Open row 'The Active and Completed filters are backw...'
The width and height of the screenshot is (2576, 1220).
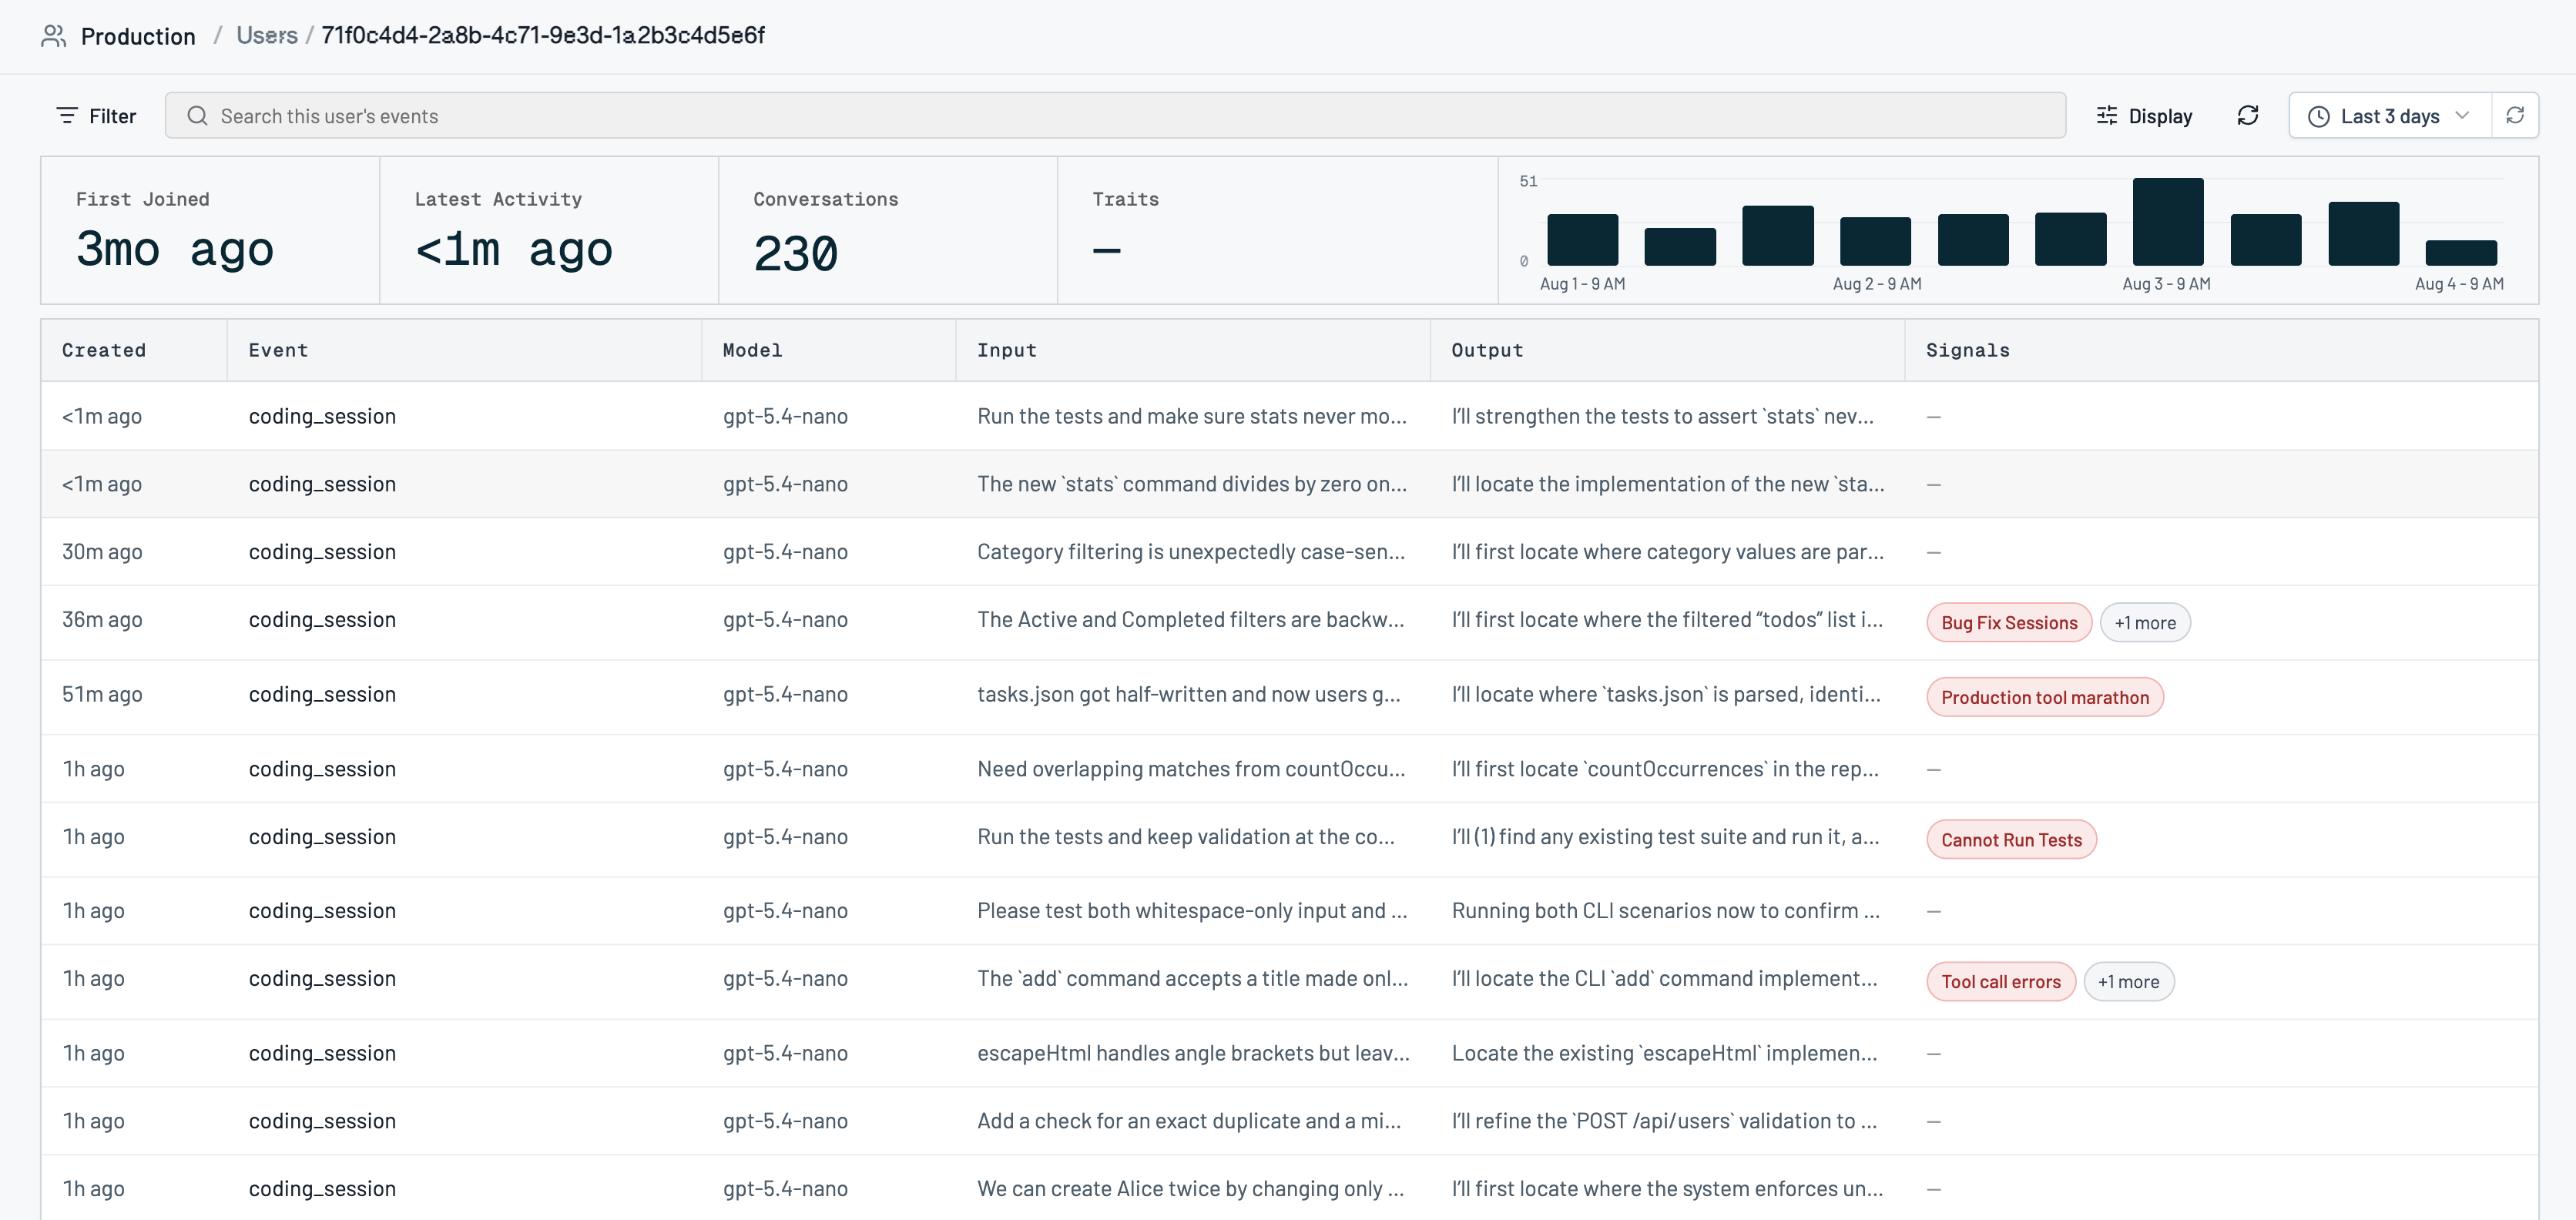(1289, 623)
